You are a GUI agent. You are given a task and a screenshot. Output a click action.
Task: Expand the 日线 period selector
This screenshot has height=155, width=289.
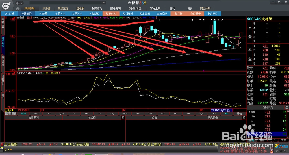pos(9,110)
